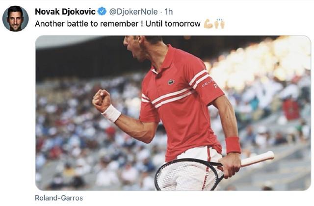This screenshot has width=314, height=206.
Task: Click the white wristband in photo
Action: [x=111, y=113]
